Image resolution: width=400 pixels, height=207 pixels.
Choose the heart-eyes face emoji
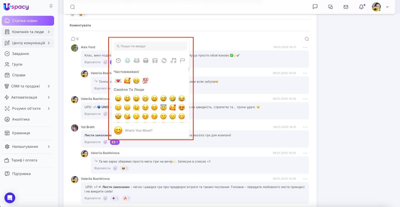tap(182, 107)
